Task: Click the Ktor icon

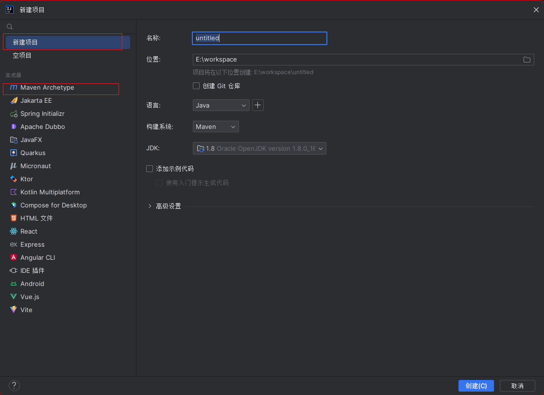Action: pos(14,179)
